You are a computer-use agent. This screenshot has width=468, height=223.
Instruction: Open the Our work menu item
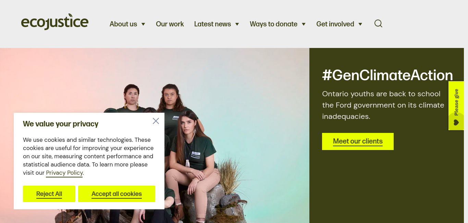[x=170, y=24]
